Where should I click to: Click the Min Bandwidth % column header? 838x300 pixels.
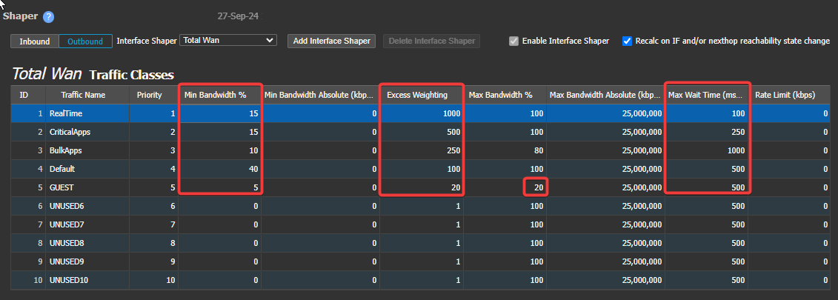(x=219, y=96)
